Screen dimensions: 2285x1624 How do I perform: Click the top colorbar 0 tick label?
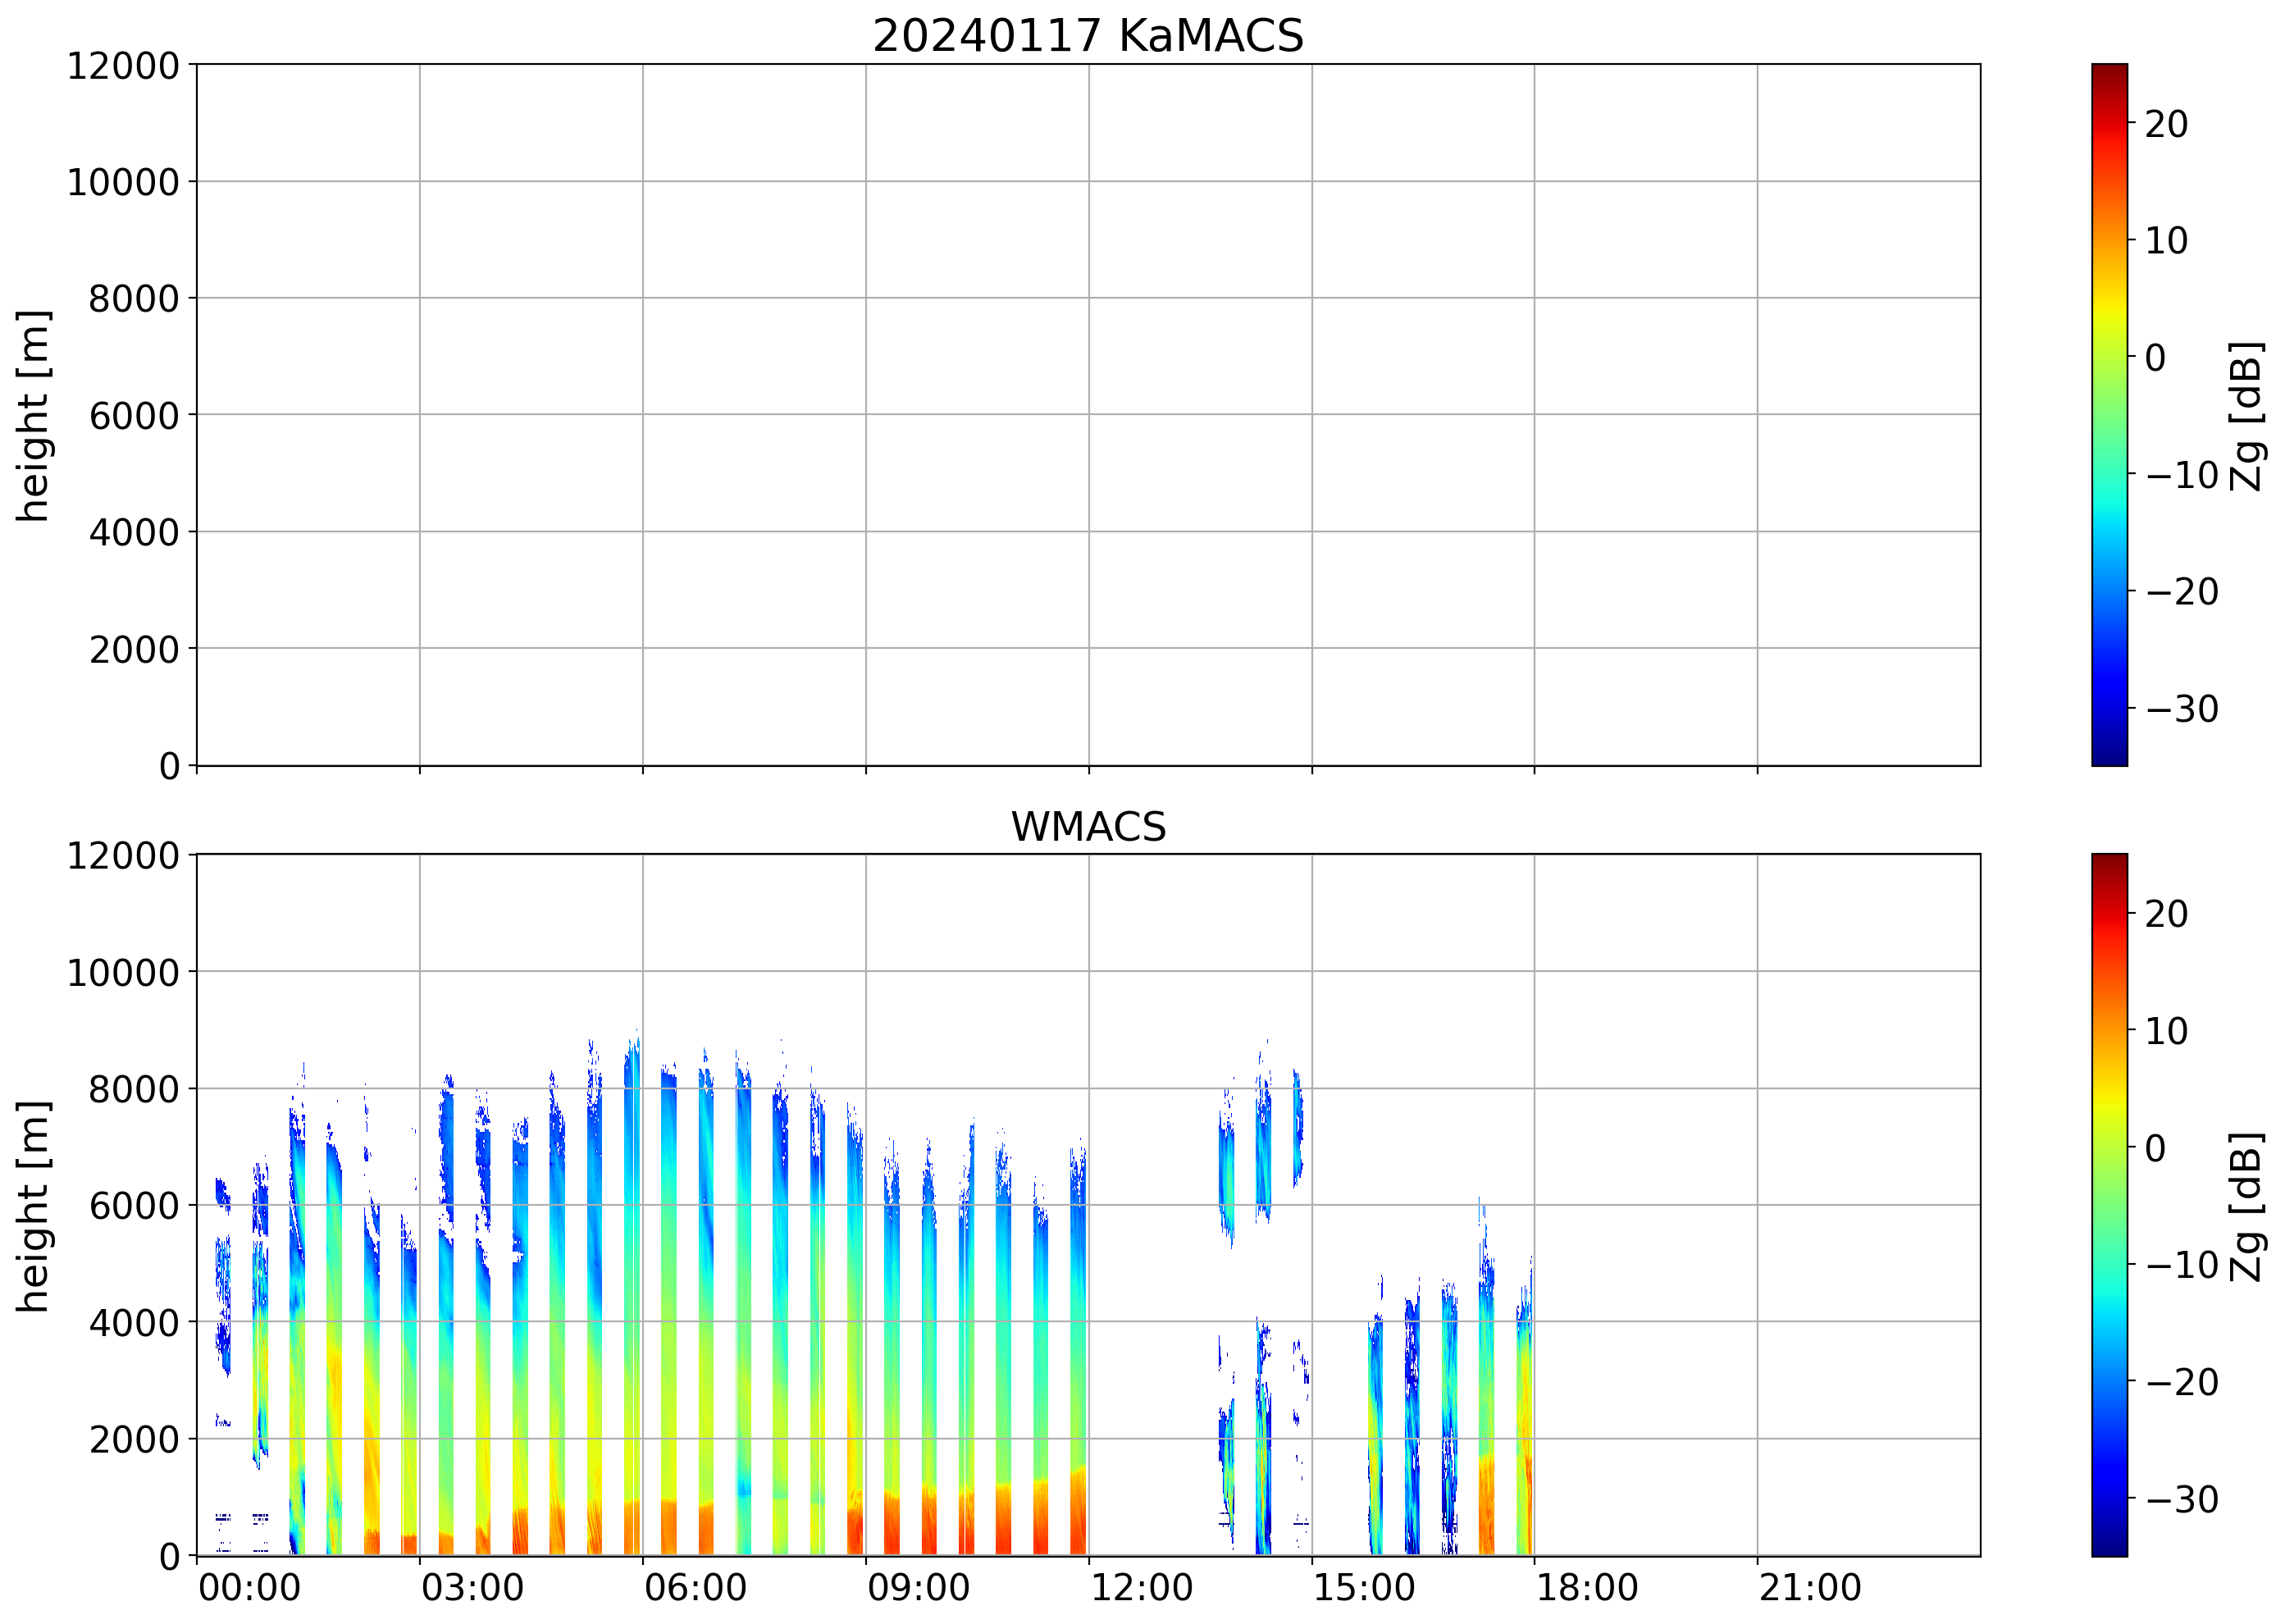(x=2155, y=357)
